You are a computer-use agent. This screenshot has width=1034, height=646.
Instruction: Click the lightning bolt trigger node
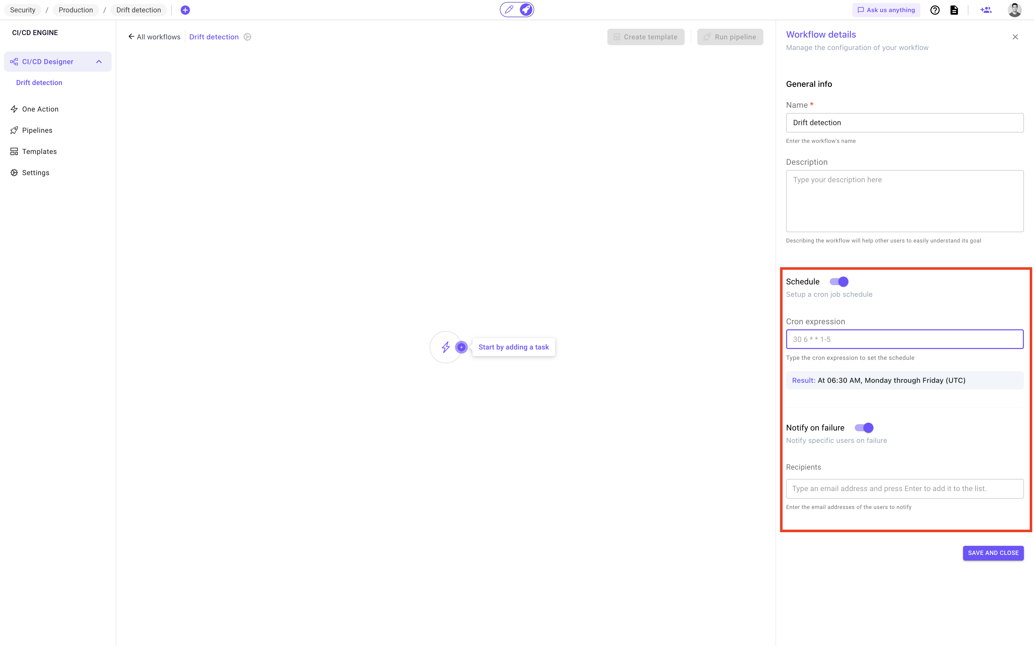(445, 347)
